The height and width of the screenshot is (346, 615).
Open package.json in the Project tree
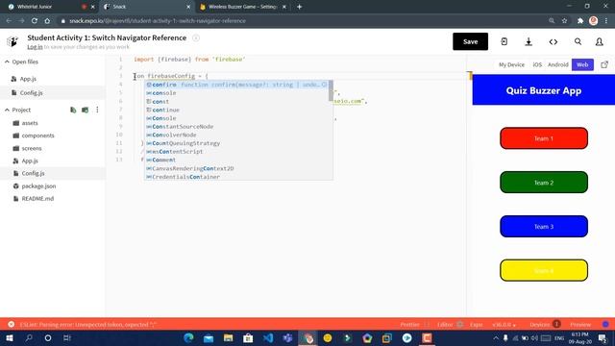coord(38,185)
